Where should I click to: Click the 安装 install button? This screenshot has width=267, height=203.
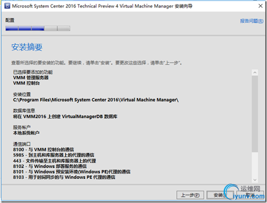tap(220, 195)
